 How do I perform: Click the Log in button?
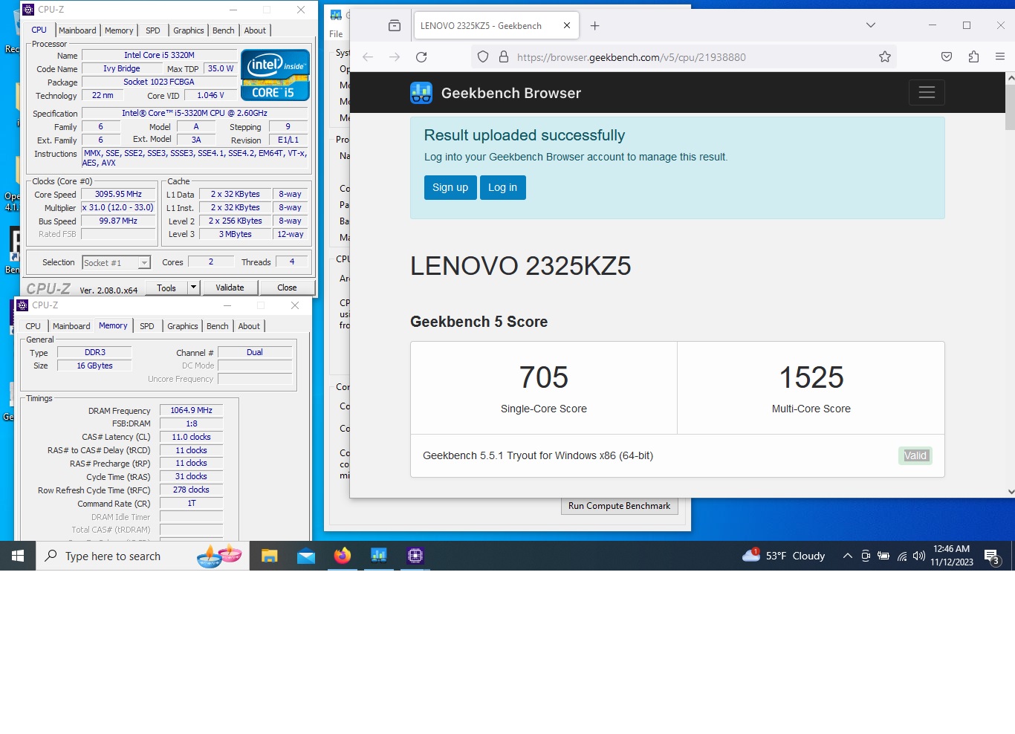coord(503,187)
